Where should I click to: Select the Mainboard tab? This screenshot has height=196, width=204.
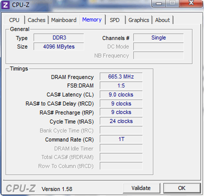point(64,20)
